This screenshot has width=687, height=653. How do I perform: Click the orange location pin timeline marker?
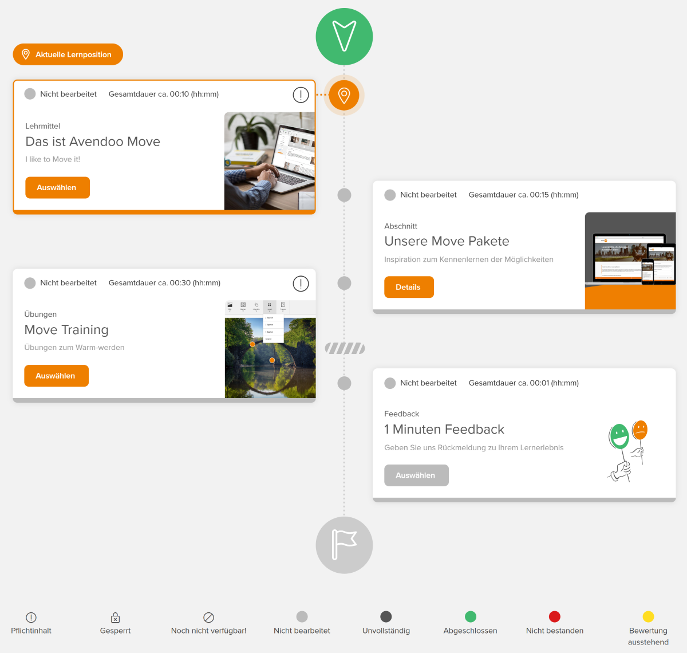click(x=344, y=95)
